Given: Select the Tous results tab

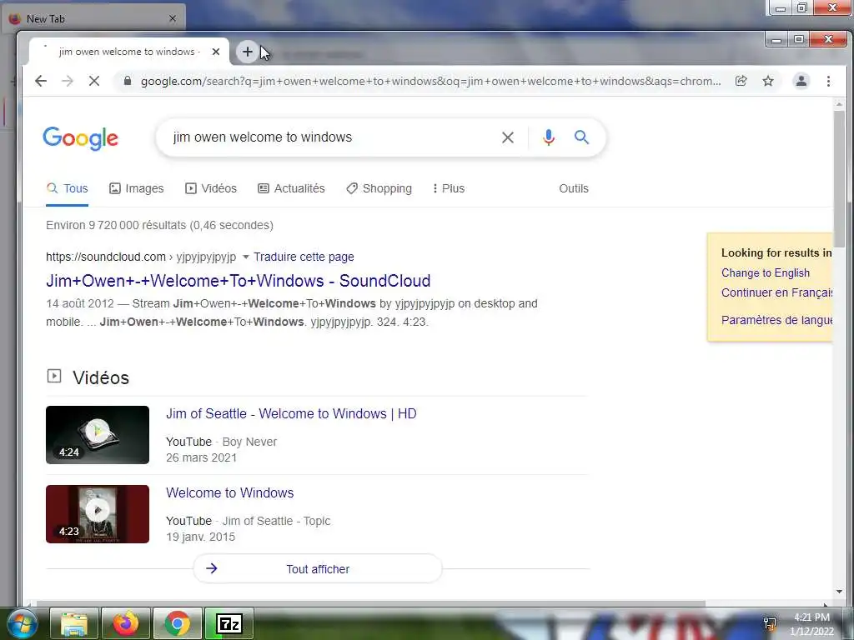Looking at the screenshot, I should point(67,188).
